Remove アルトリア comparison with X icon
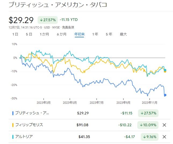This screenshot has width=173, height=144. (x=164, y=137)
